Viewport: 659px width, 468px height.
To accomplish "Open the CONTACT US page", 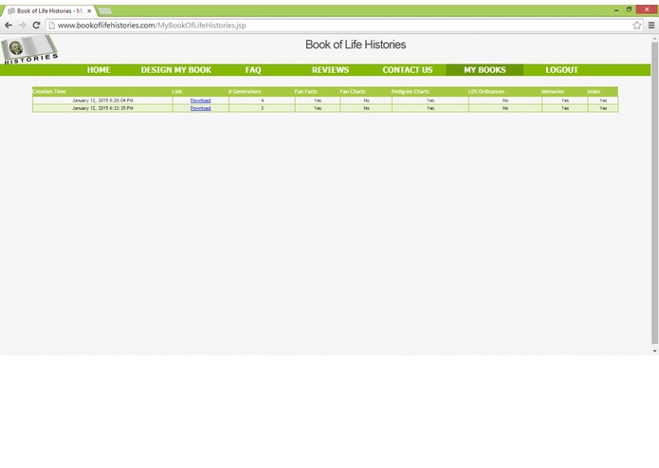I will coord(407,70).
